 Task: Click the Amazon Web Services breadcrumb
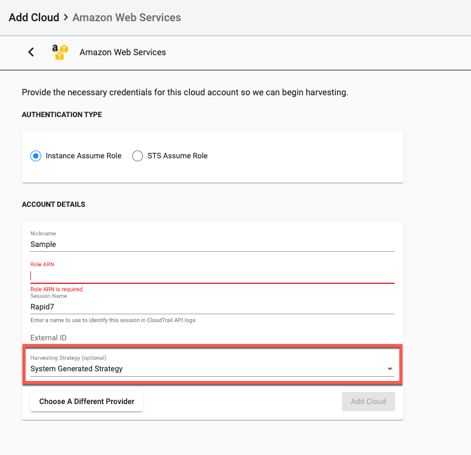[127, 18]
